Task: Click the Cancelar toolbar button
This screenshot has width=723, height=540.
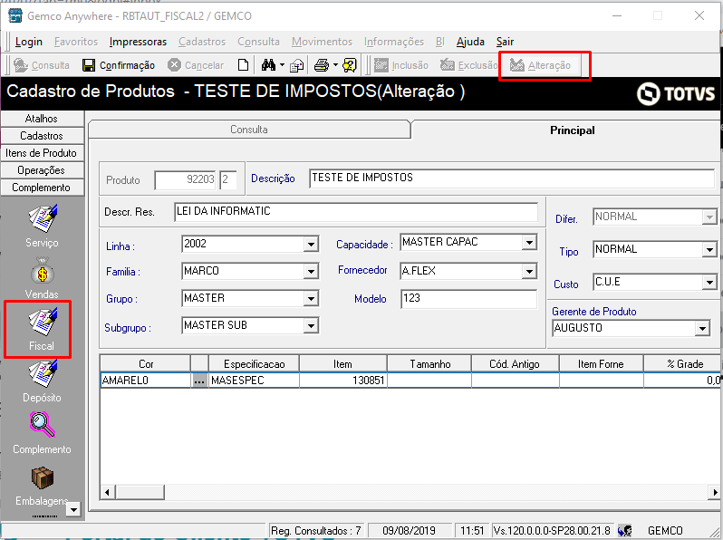Action: pyautogui.click(x=196, y=65)
